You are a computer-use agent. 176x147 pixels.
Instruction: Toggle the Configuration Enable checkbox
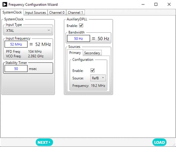click(x=92, y=71)
